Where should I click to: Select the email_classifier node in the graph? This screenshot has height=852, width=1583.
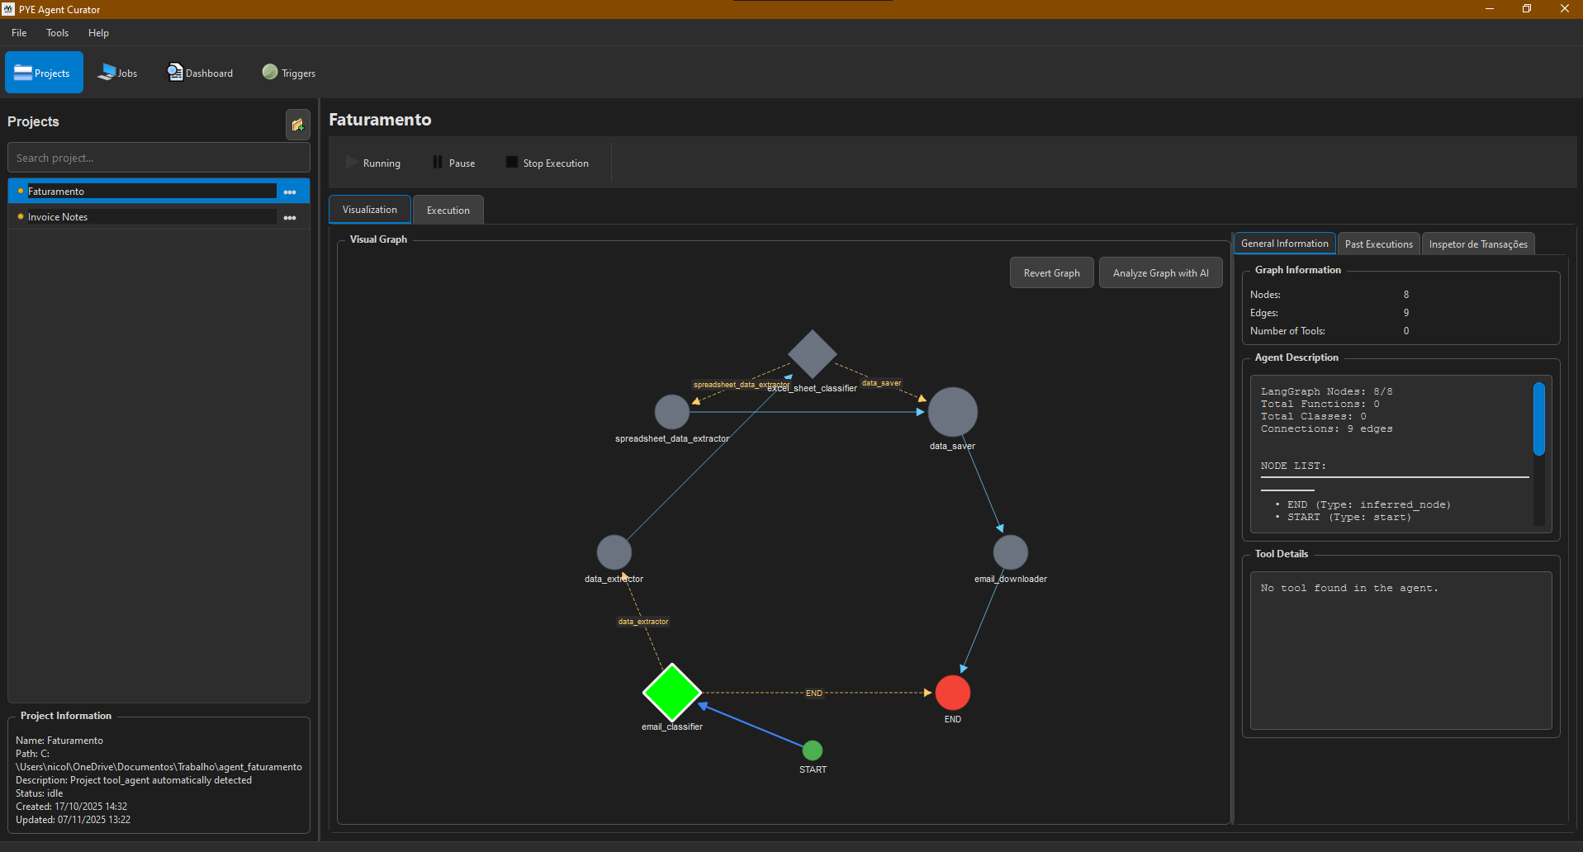click(x=672, y=692)
